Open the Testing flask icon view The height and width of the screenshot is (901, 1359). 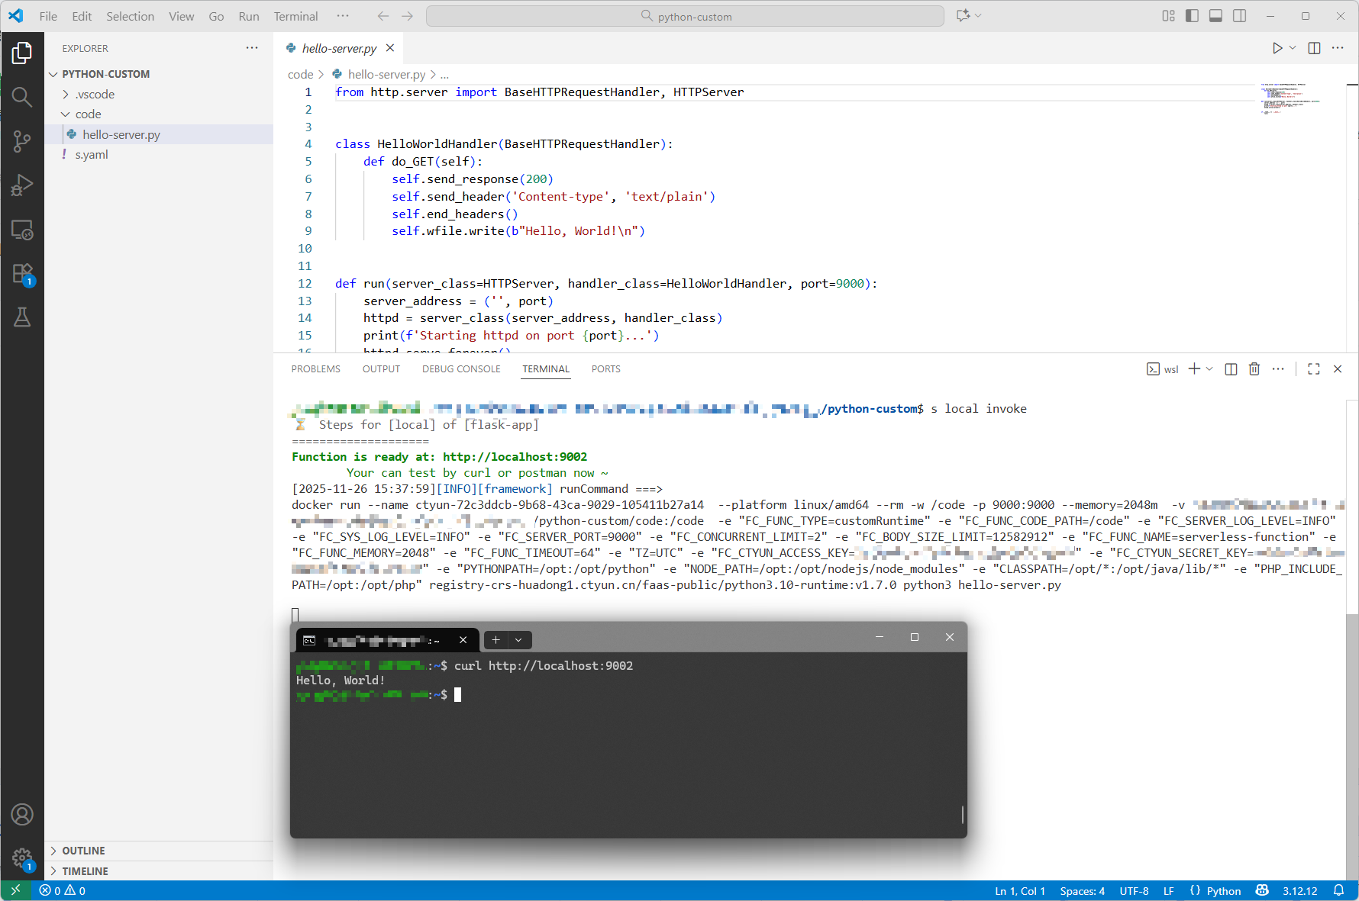click(x=22, y=317)
